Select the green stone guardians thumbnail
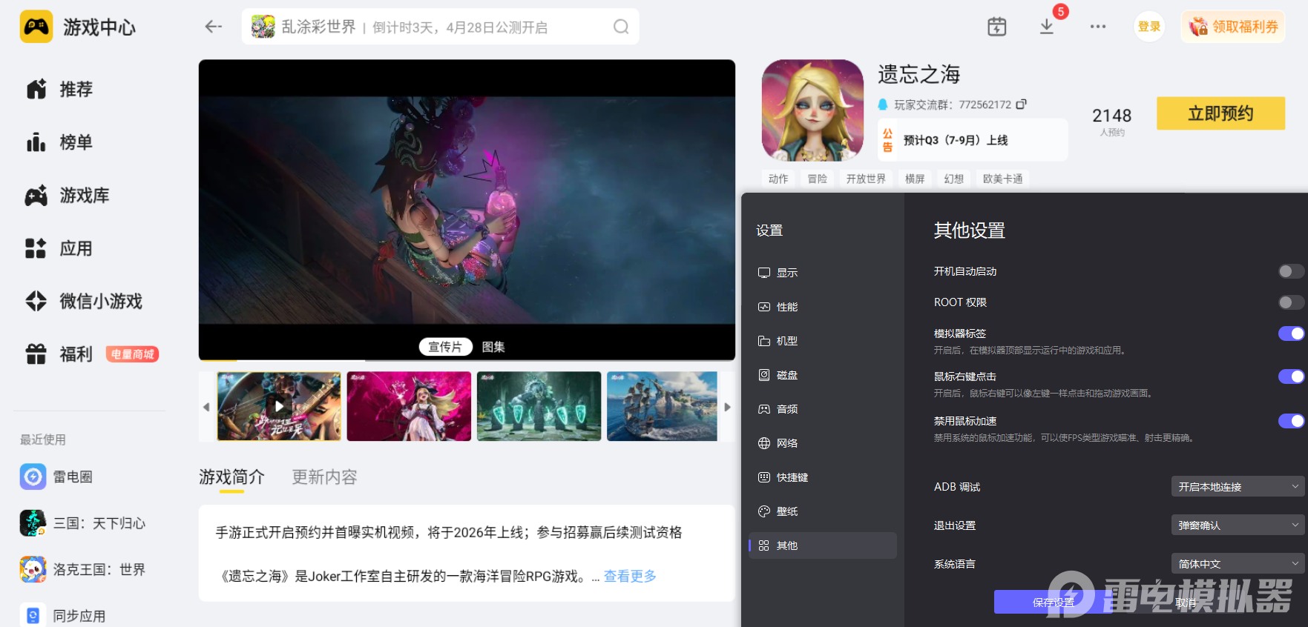 (x=539, y=406)
